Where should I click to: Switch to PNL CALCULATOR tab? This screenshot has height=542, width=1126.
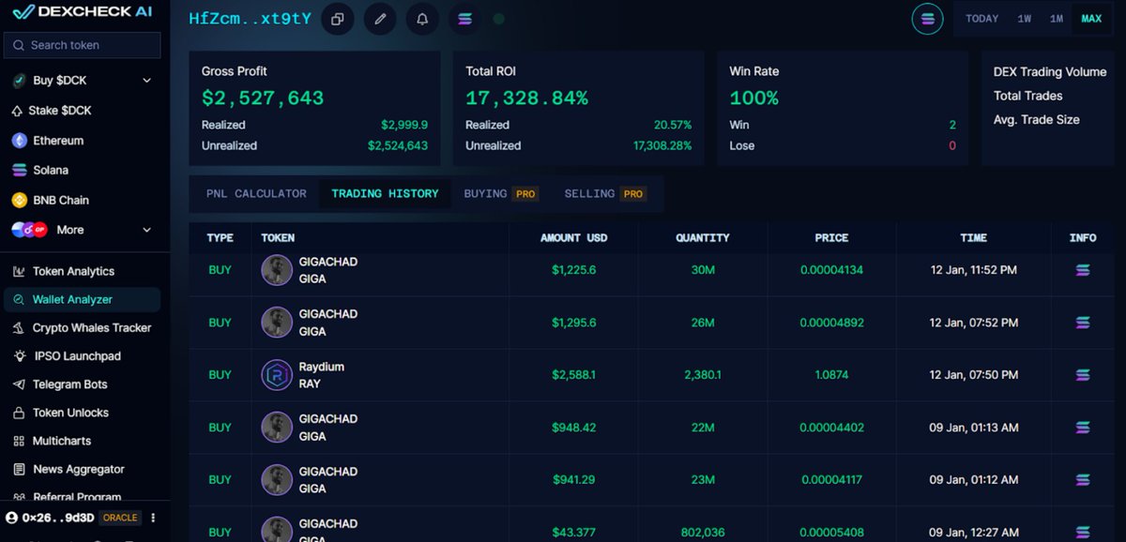tap(256, 193)
